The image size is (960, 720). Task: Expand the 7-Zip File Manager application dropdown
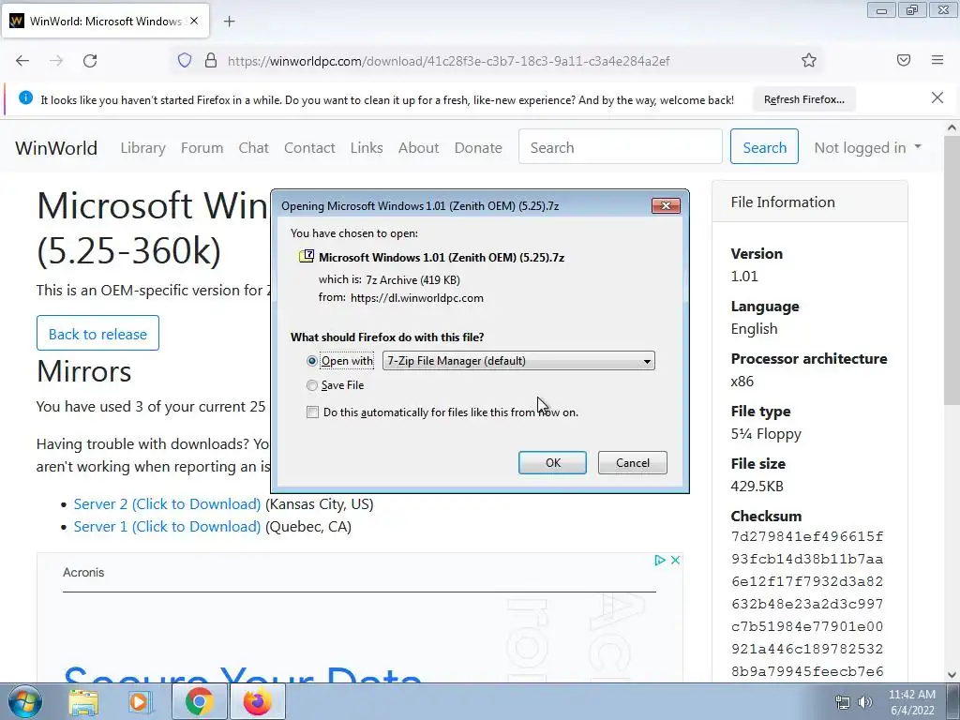pyautogui.click(x=518, y=361)
